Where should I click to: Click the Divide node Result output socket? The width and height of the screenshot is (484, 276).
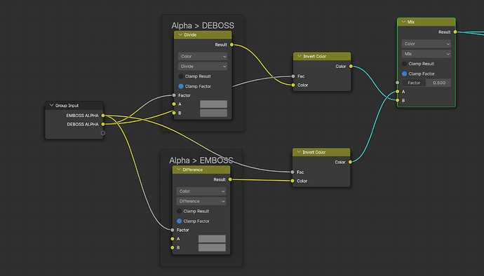tap(231, 45)
